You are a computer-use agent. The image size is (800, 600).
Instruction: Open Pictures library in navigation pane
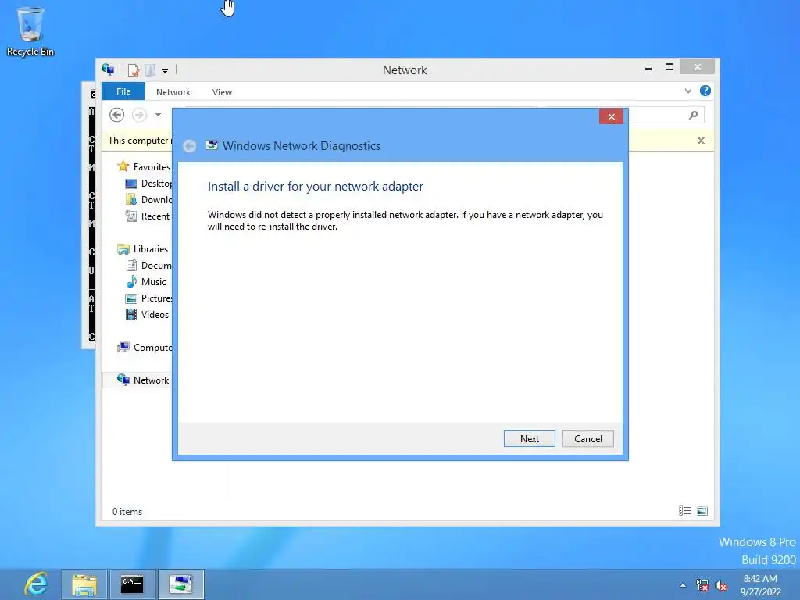tap(148, 298)
